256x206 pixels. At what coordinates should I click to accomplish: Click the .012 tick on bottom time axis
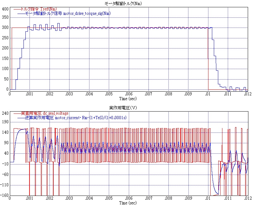pos(247,198)
